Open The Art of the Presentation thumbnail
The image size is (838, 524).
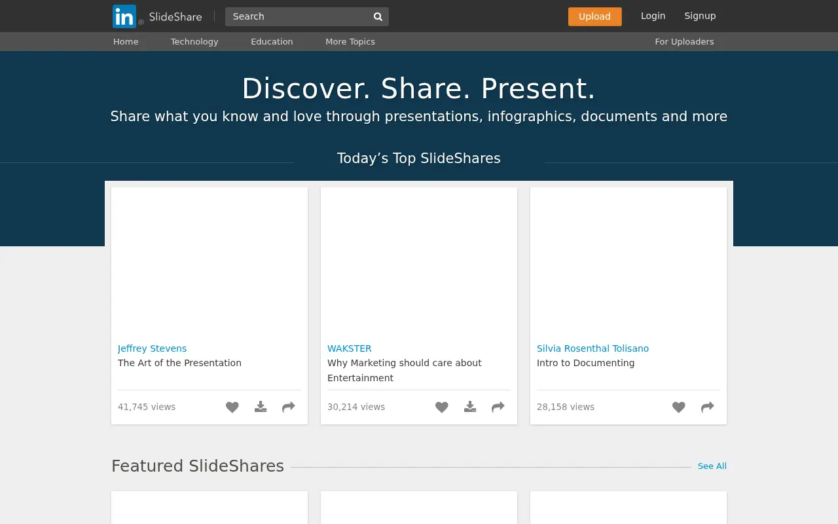pos(209,261)
